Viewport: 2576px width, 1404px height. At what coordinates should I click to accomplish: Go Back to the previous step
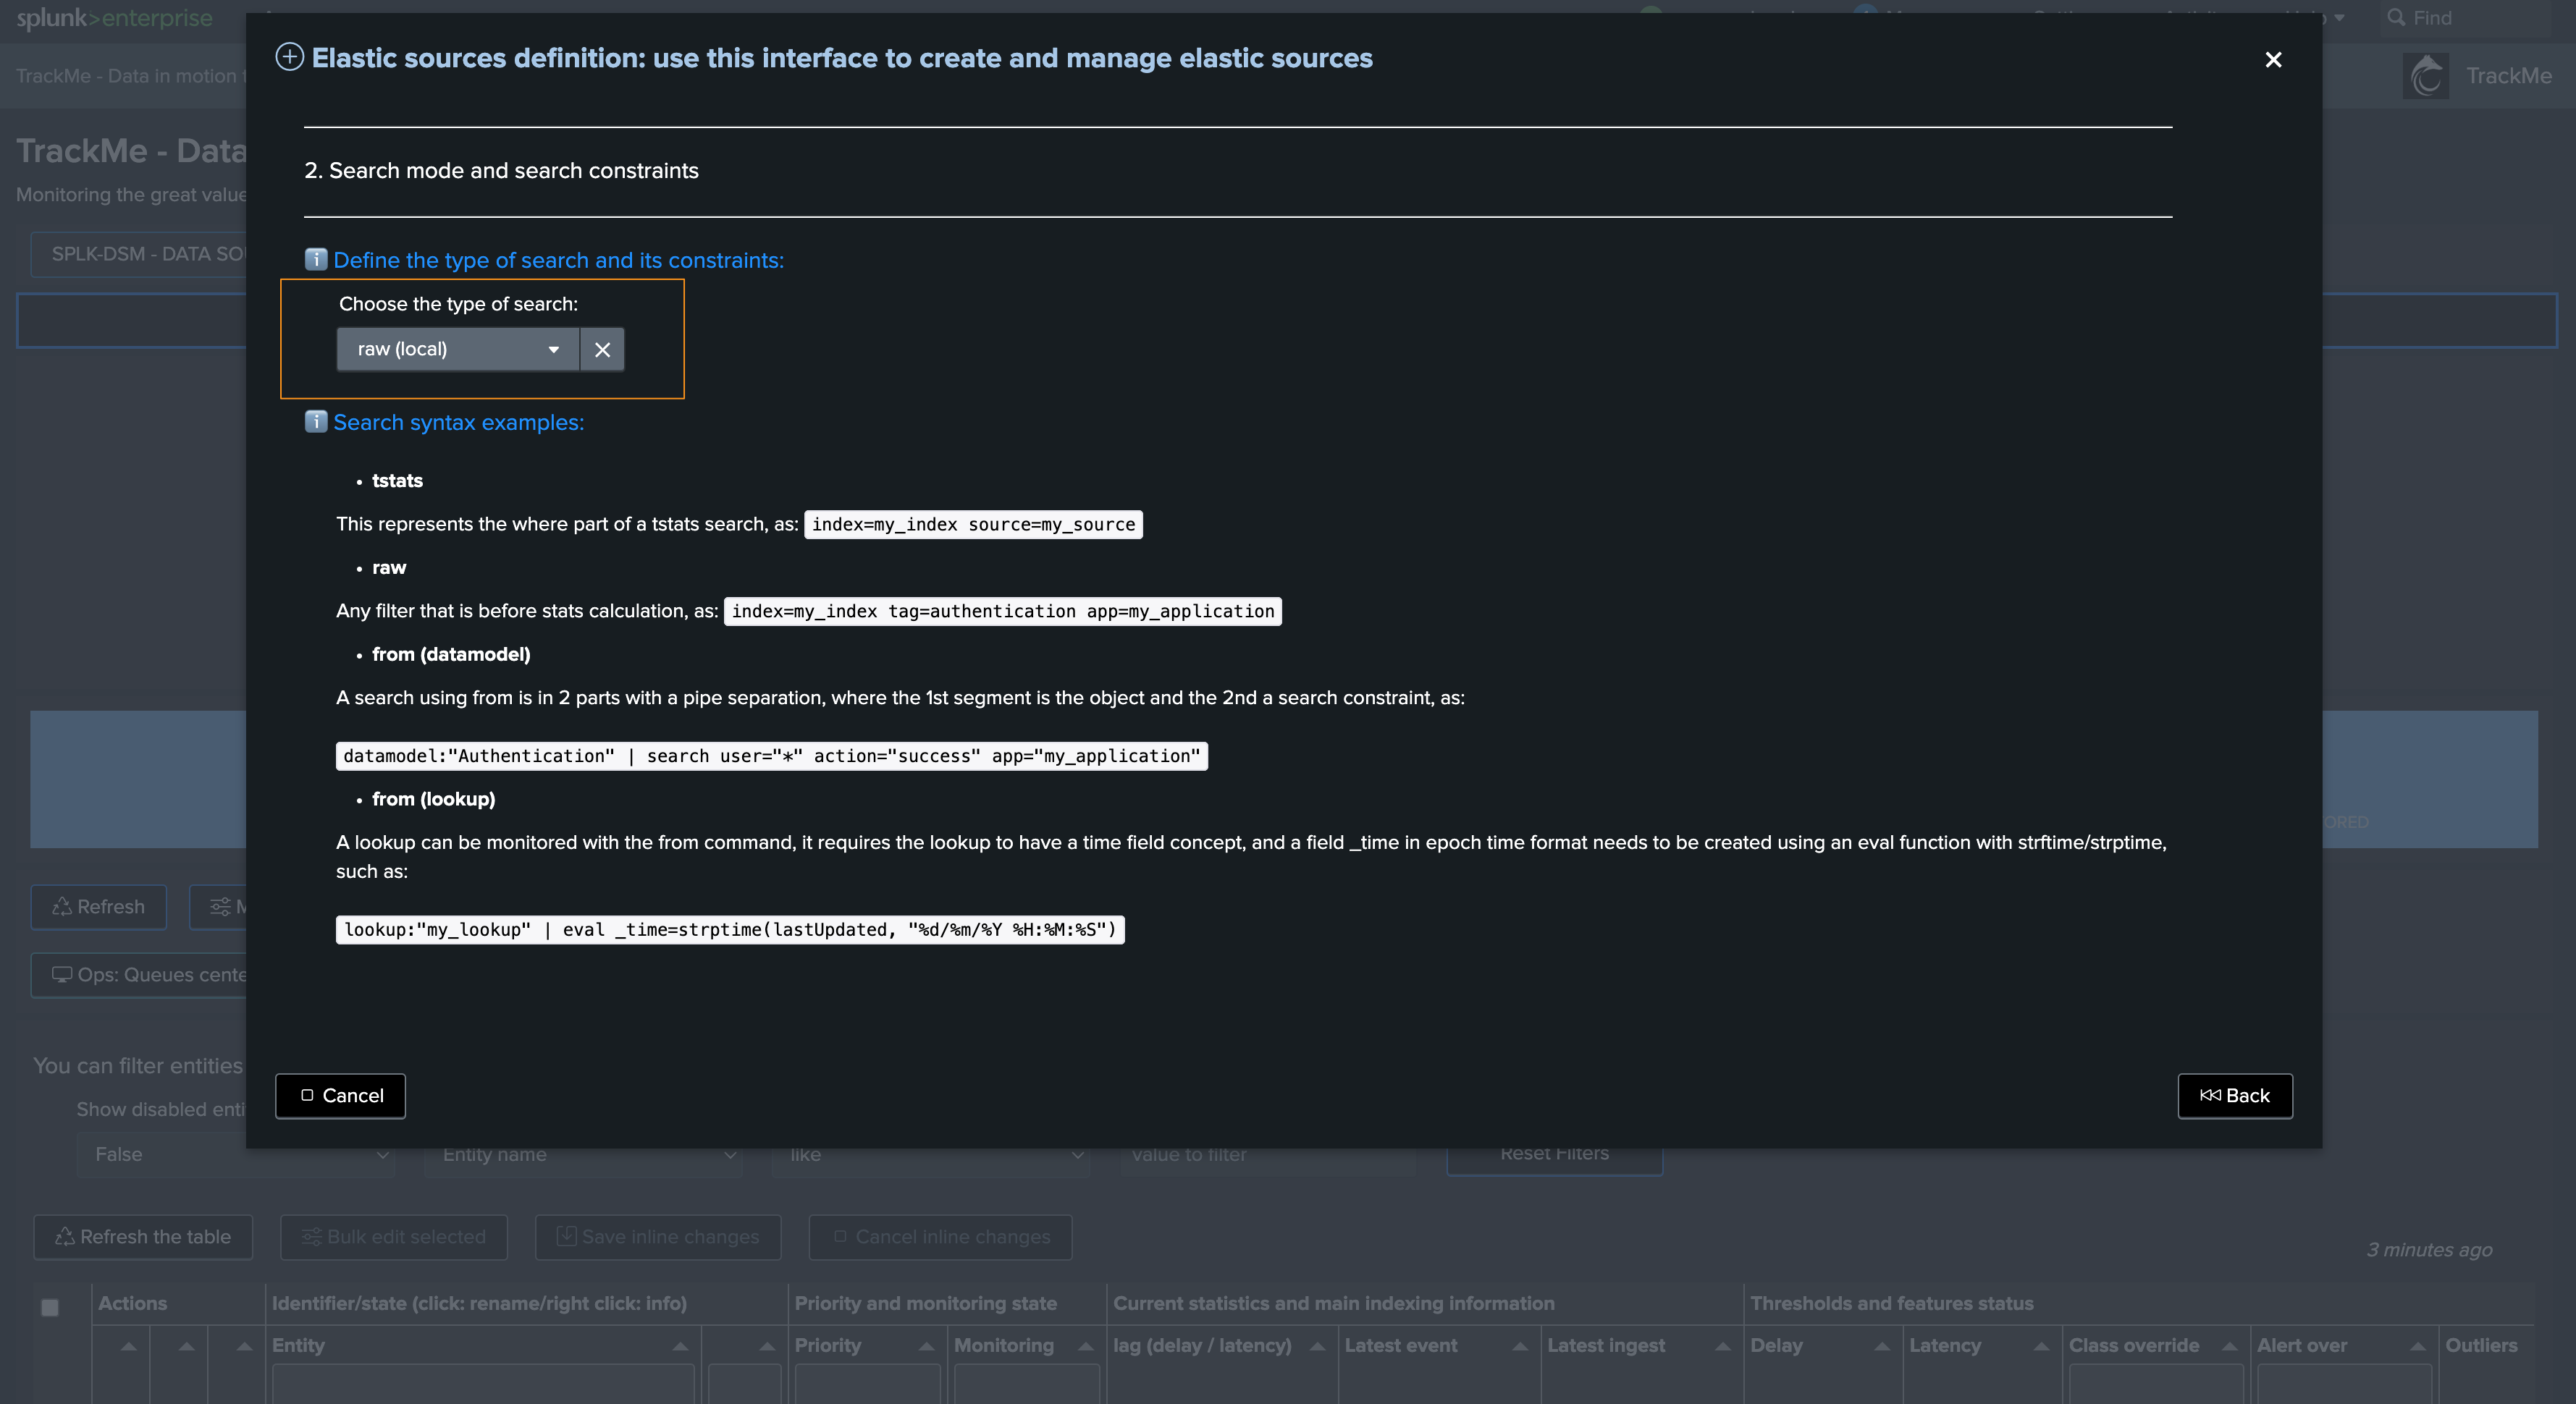tap(2235, 1095)
